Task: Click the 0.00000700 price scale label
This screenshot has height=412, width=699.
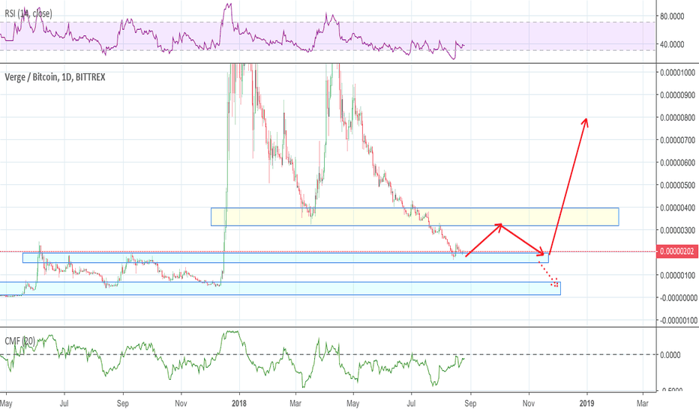Action: 677,140
